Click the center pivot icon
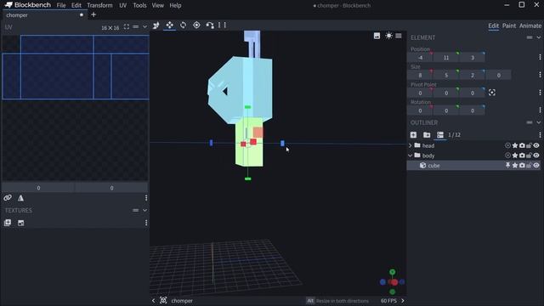Viewport: 544px width, 306px height. point(491,93)
